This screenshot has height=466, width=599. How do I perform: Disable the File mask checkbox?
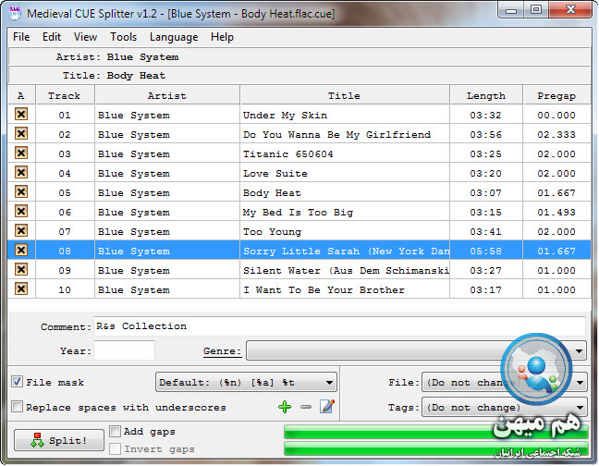pos(17,382)
